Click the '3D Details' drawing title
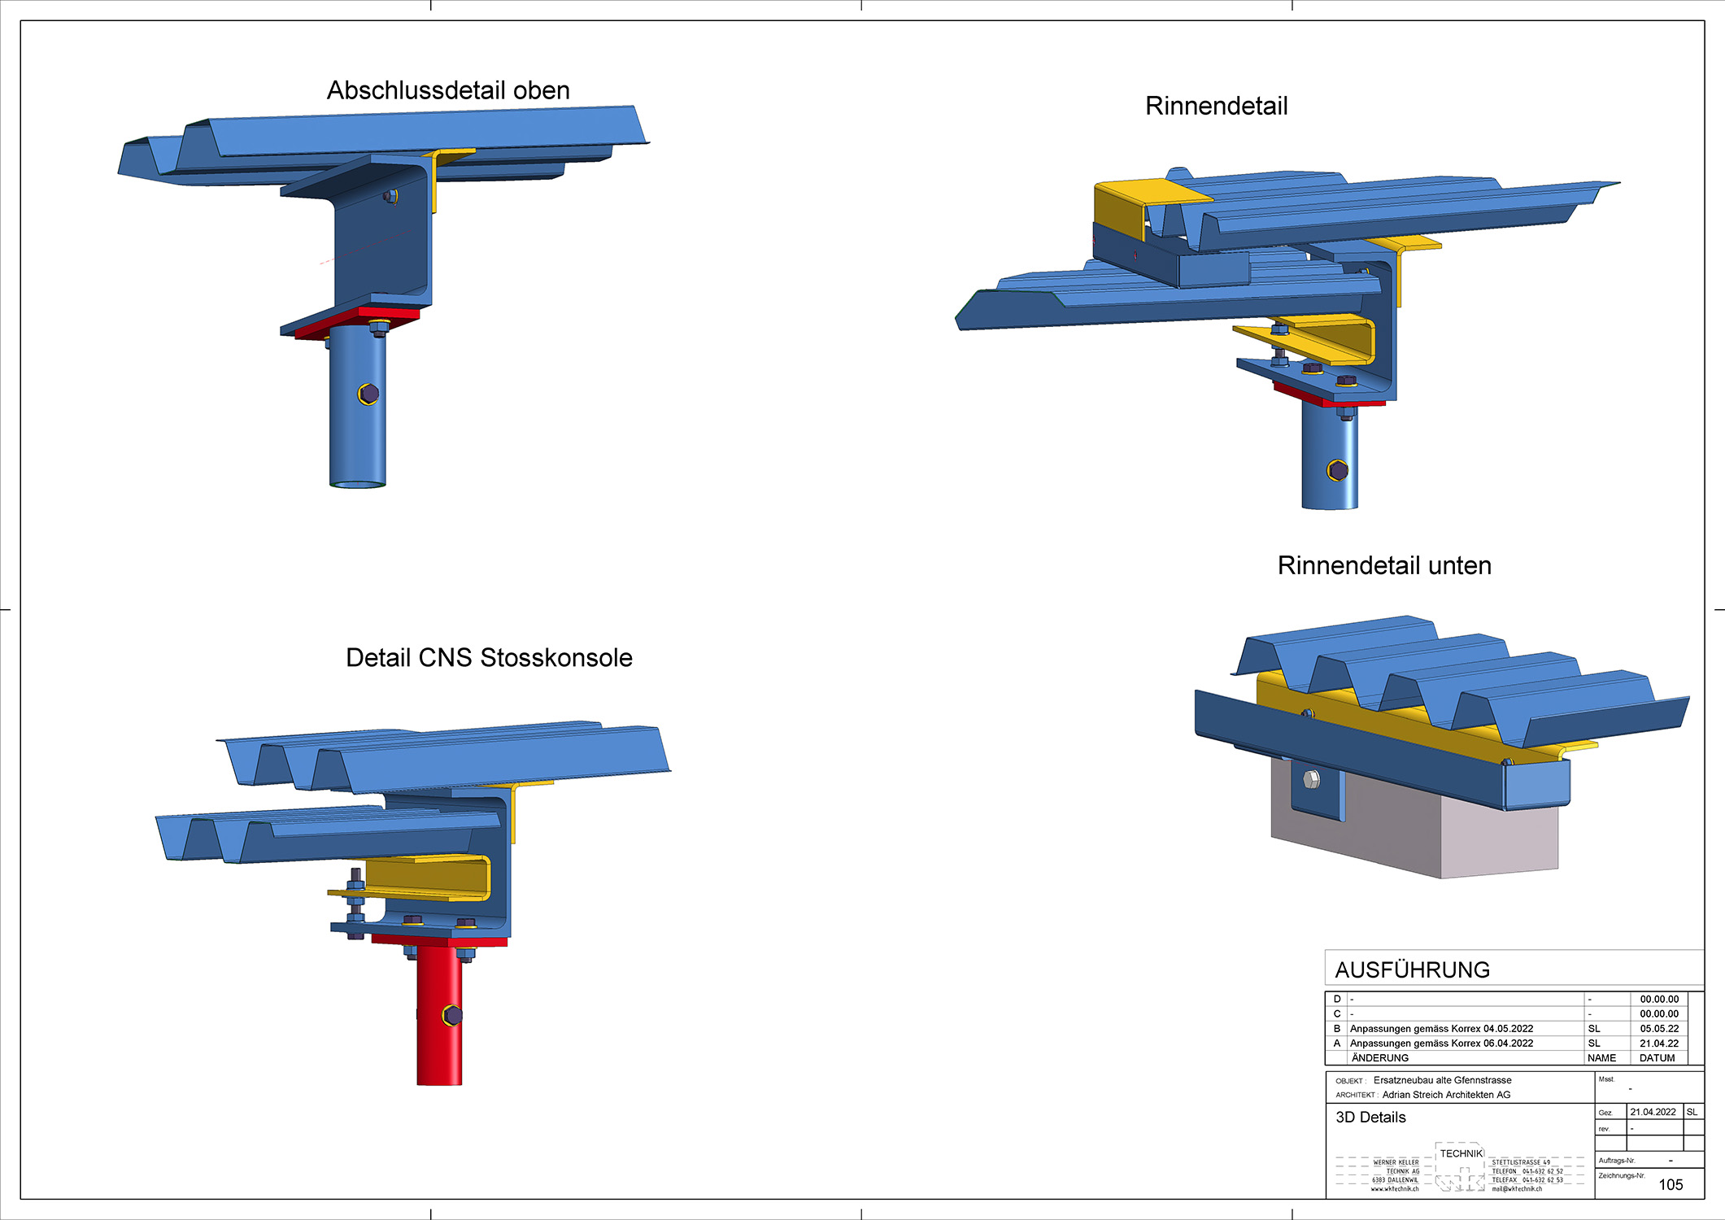This screenshot has height=1220, width=1725. 1371,1118
